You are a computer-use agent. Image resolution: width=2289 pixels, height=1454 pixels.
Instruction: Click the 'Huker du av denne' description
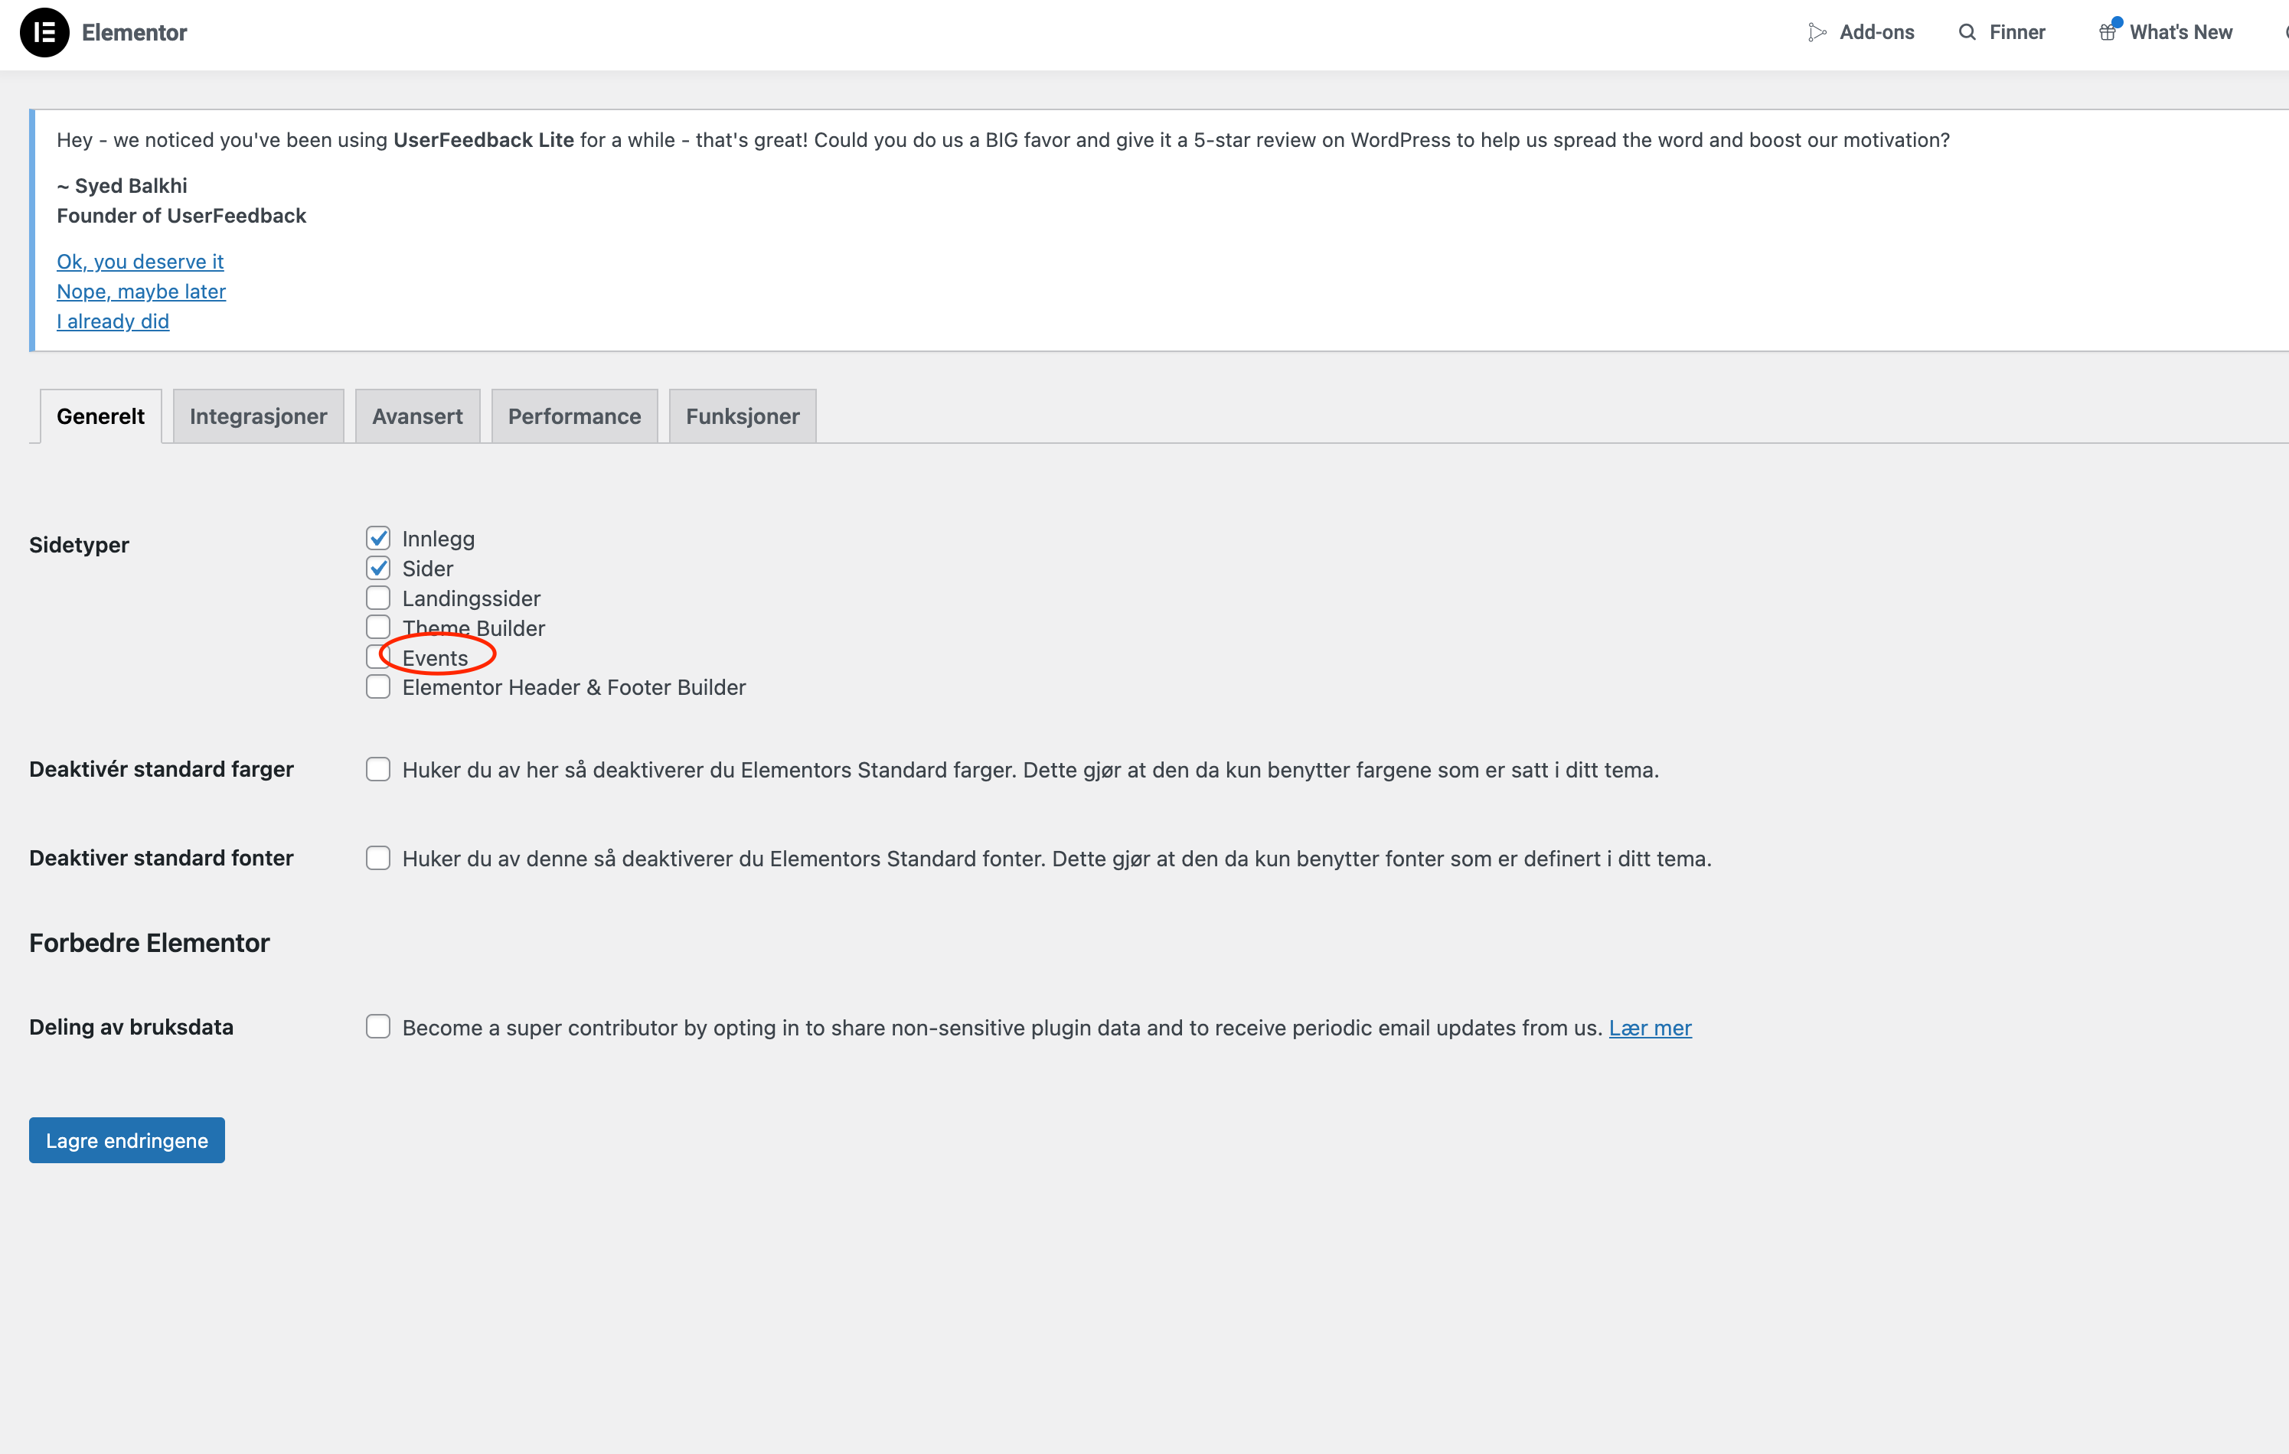pyautogui.click(x=1057, y=859)
